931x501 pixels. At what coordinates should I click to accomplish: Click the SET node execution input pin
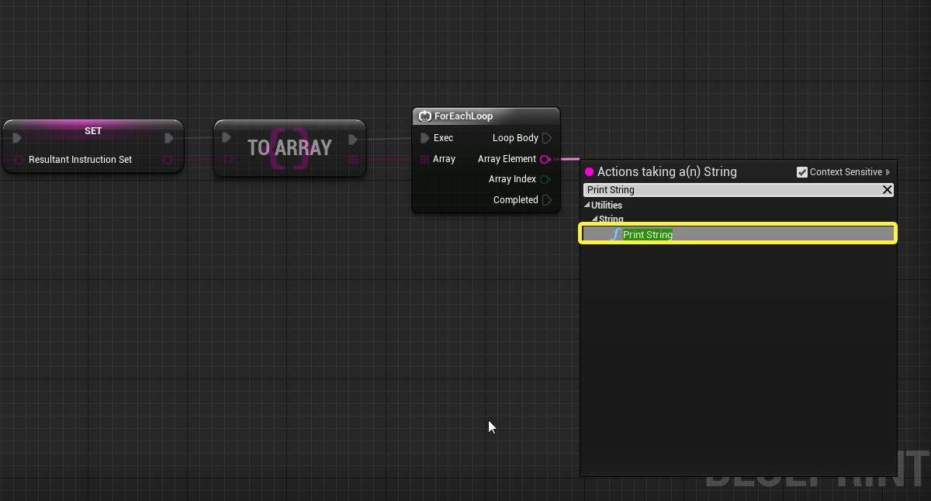click(x=17, y=138)
